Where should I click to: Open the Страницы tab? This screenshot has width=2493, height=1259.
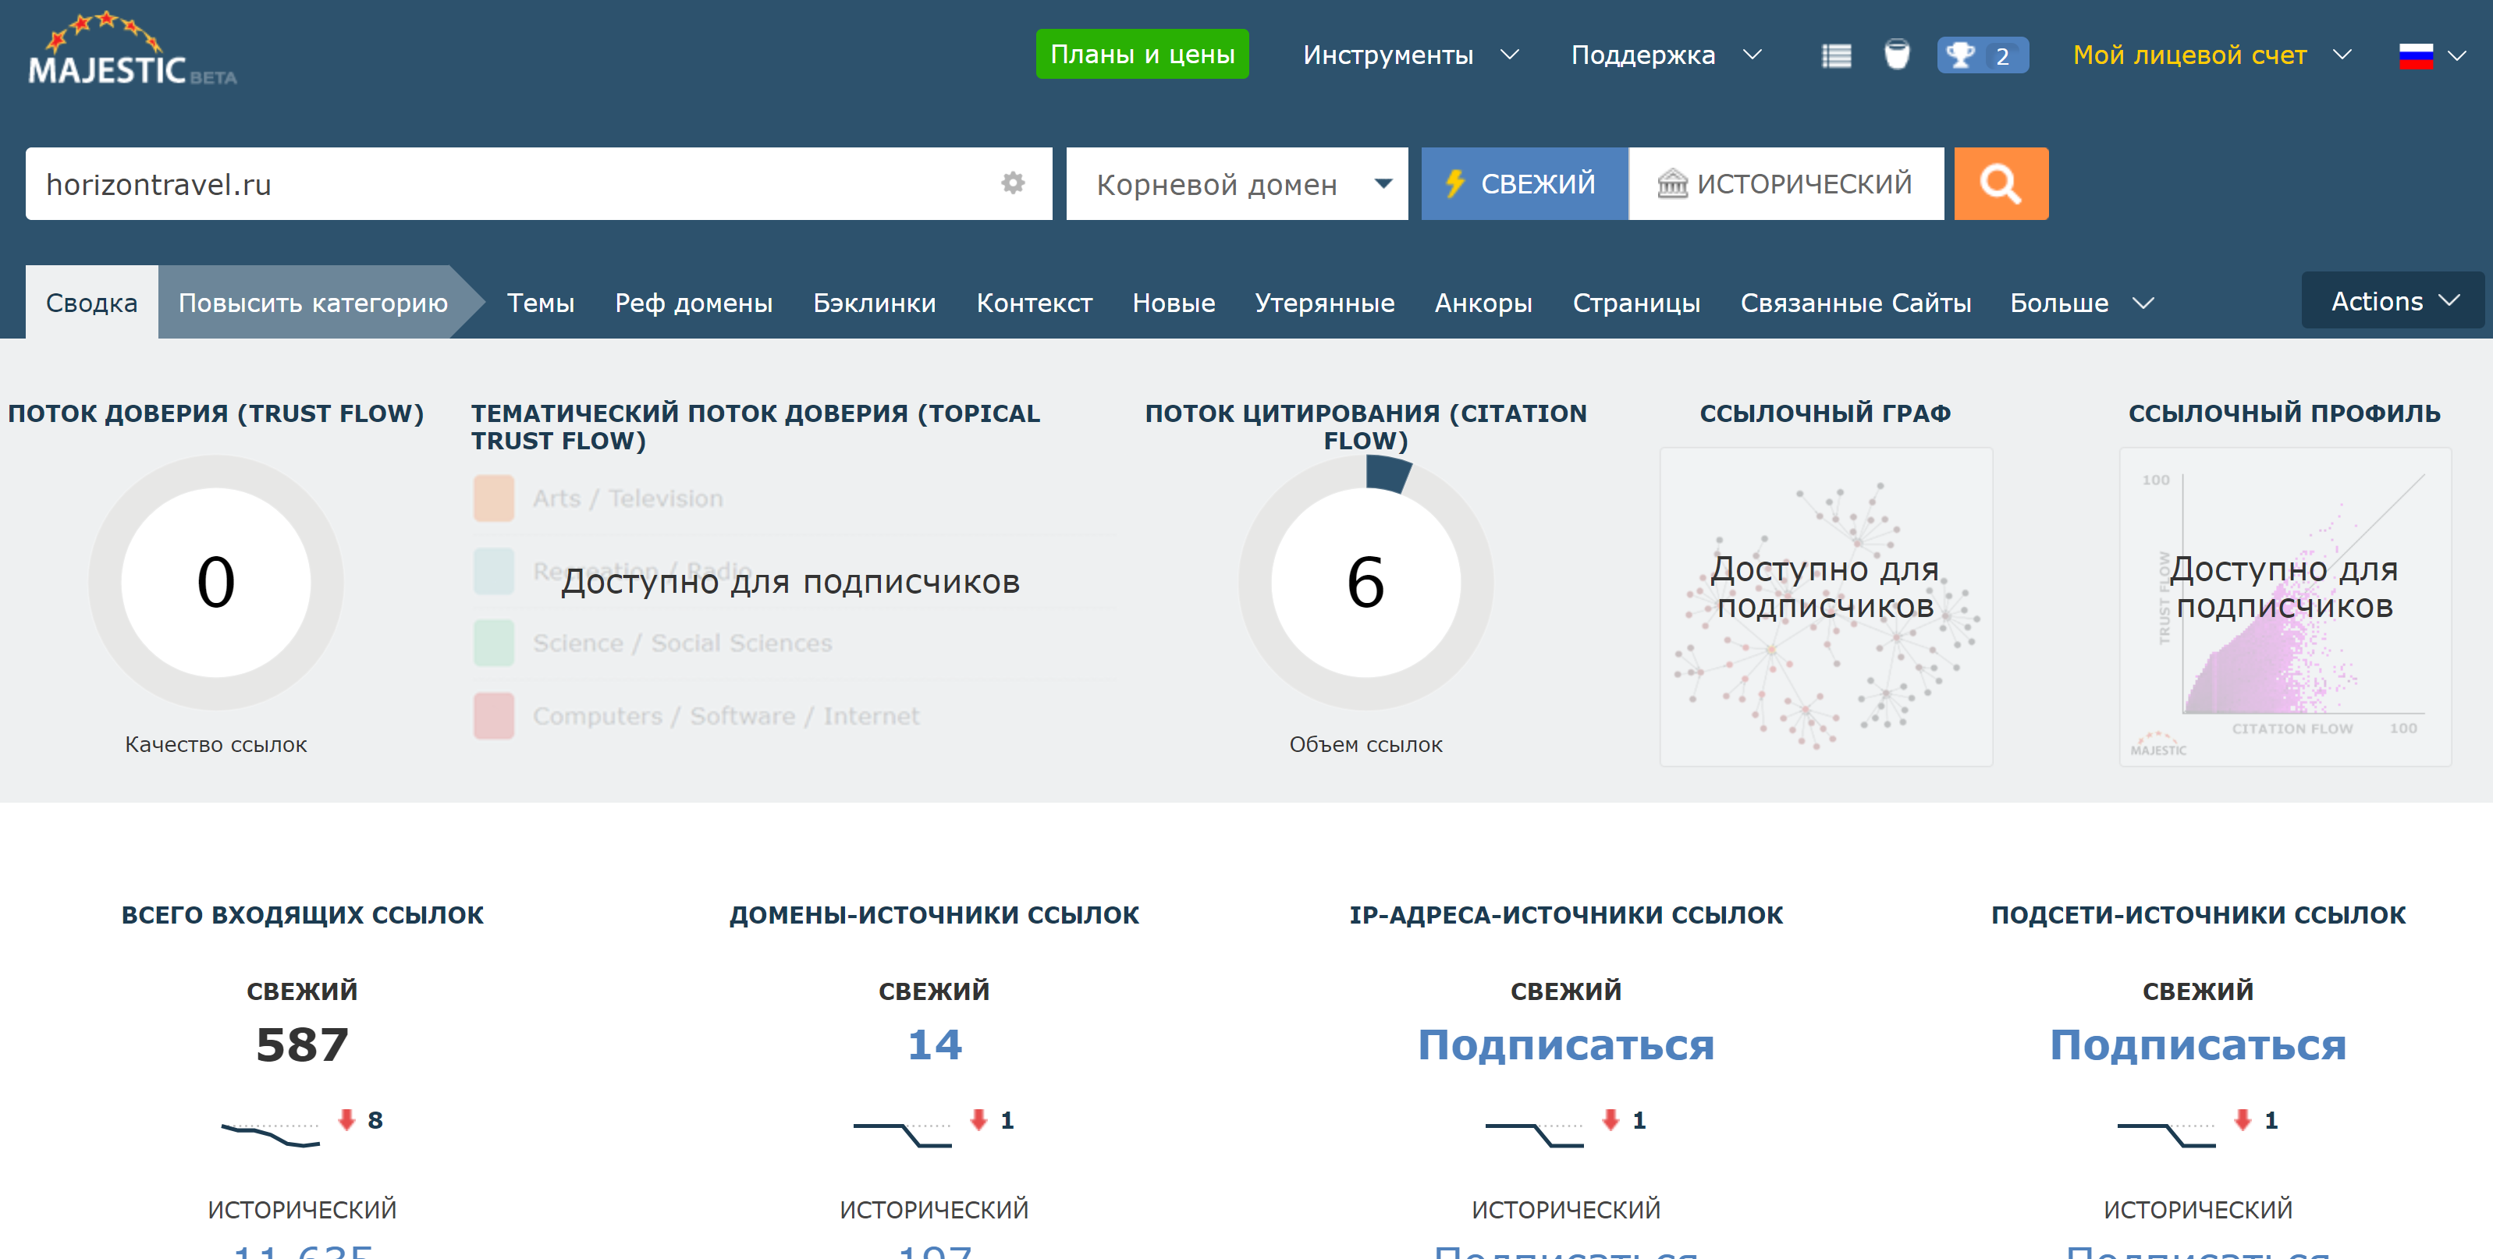point(1635,303)
